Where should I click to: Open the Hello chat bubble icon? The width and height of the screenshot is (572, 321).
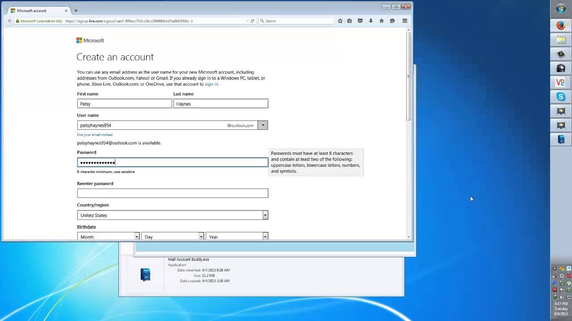[x=392, y=21]
